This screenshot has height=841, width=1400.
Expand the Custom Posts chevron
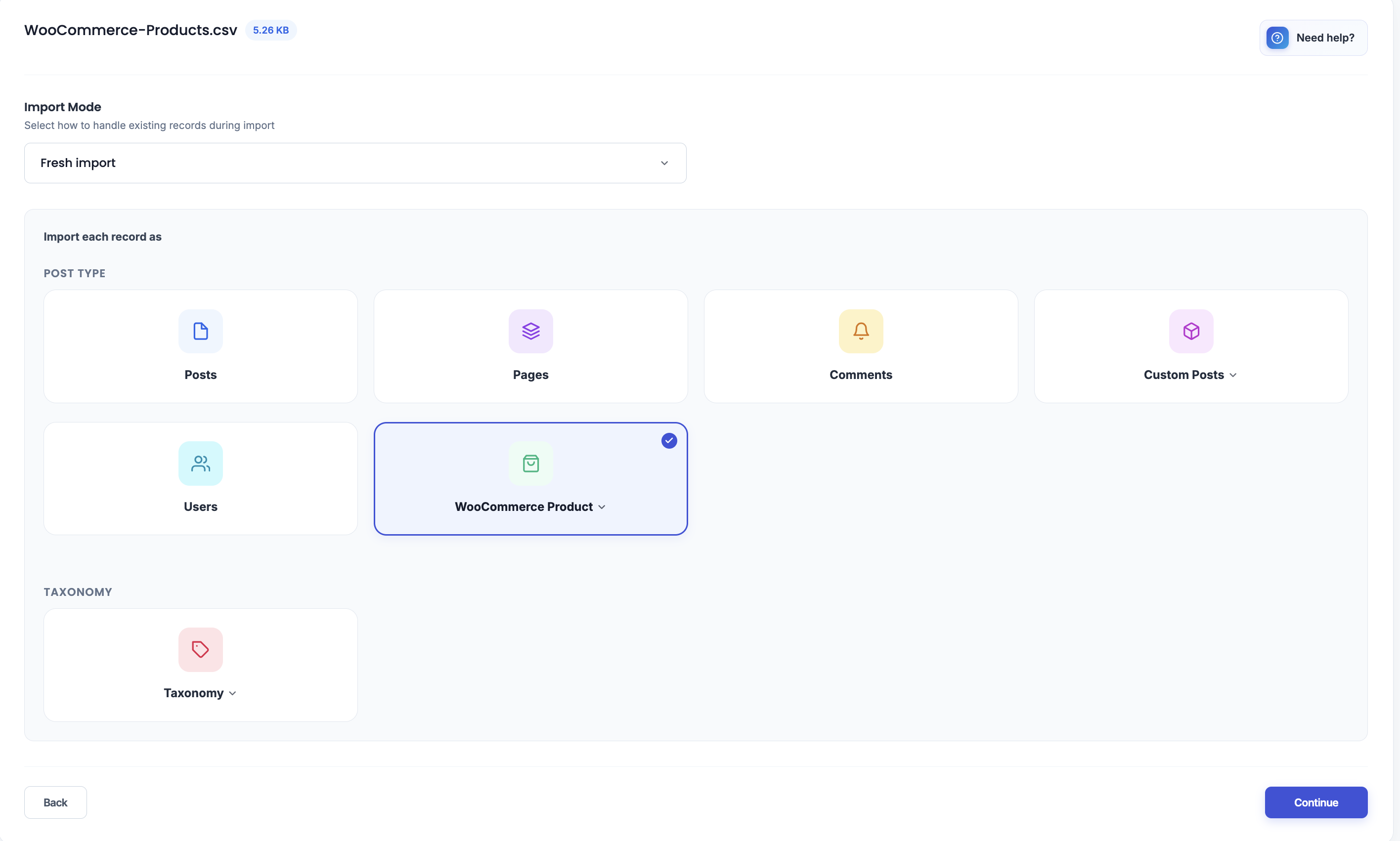coord(1233,375)
